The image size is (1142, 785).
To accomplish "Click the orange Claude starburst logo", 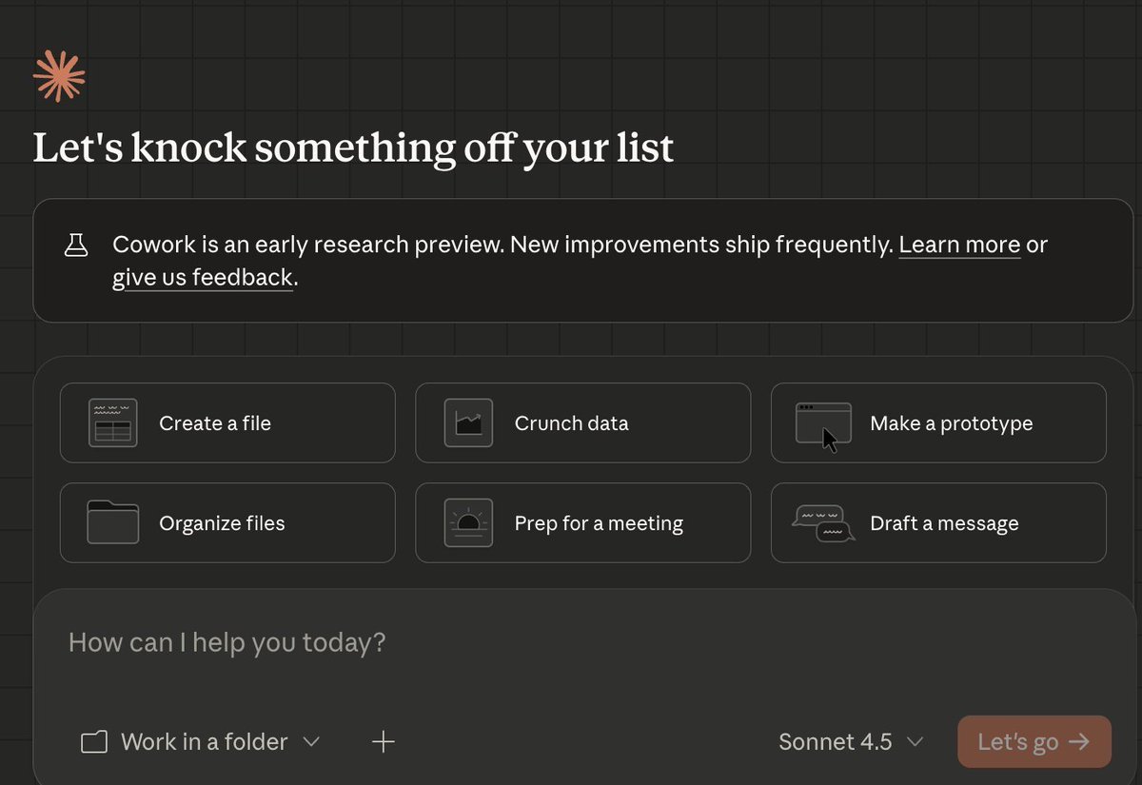I will [x=59, y=75].
